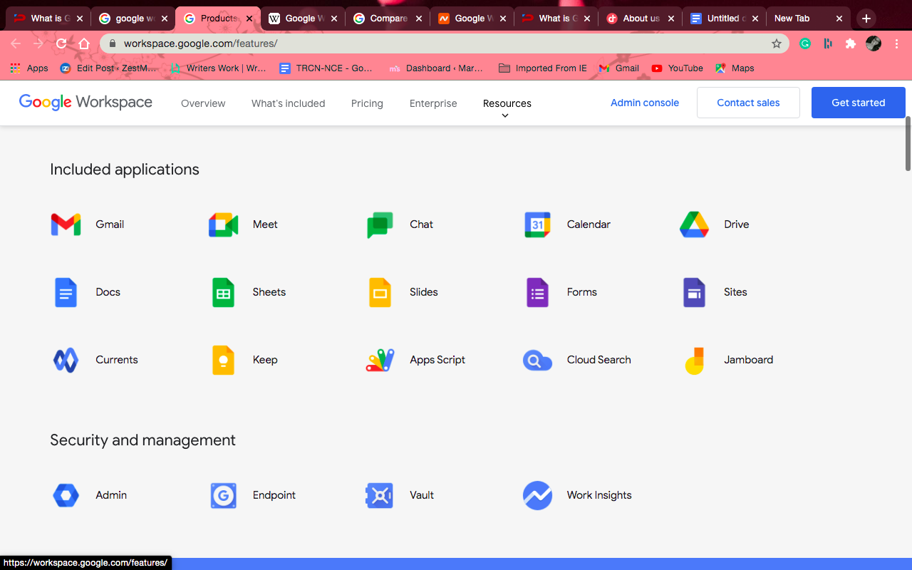
Task: Open the Imported From IE bookmarks folder
Action: pyautogui.click(x=542, y=68)
